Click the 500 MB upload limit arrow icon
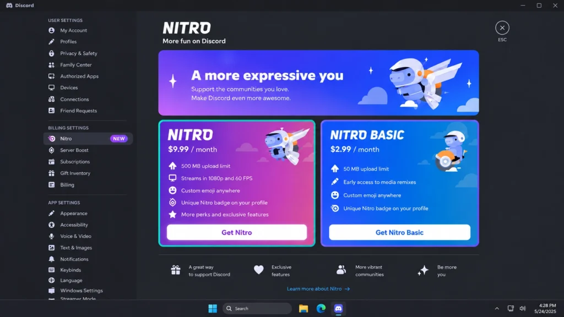 click(172, 166)
